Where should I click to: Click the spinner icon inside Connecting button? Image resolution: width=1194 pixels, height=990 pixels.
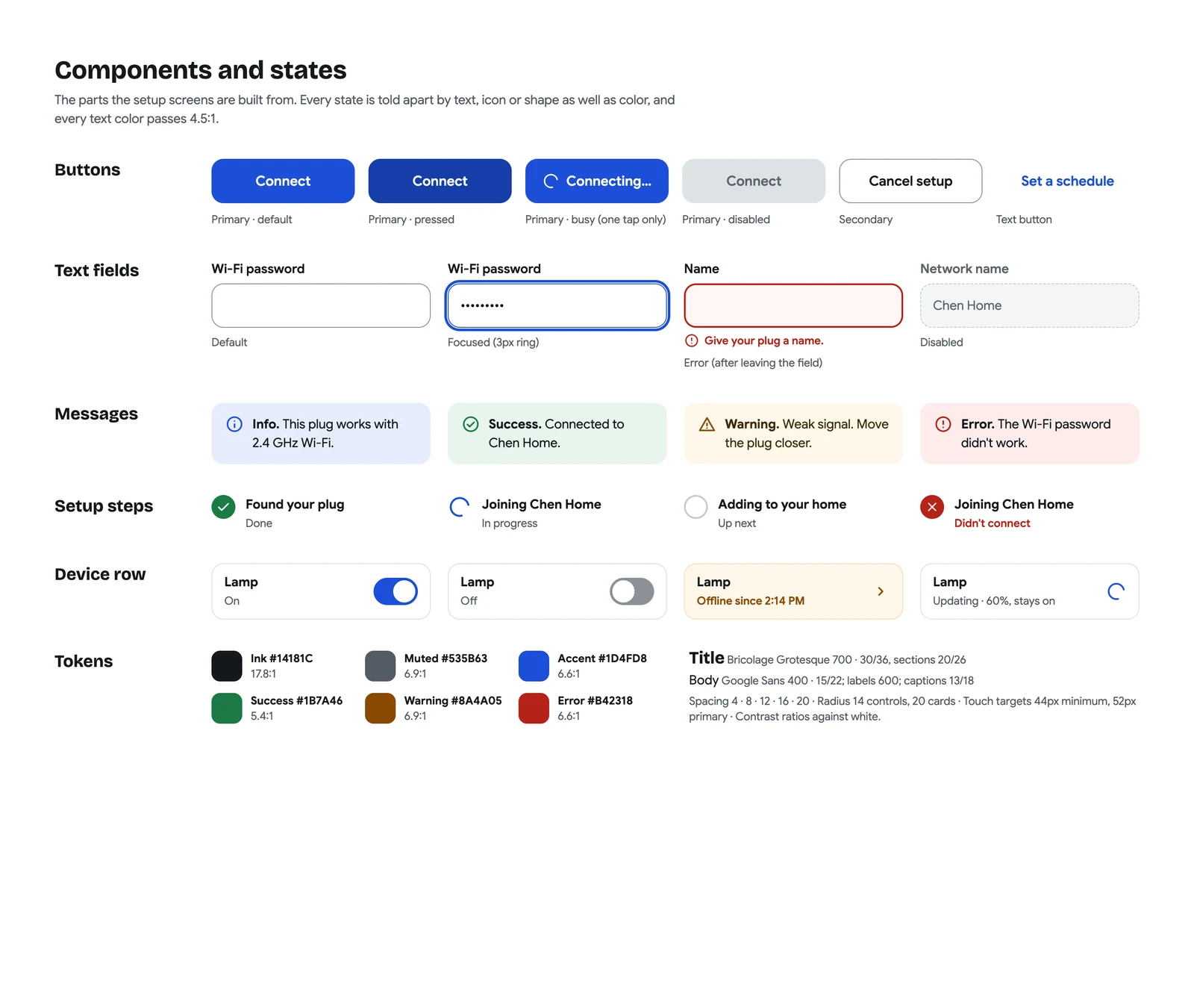[x=551, y=181]
